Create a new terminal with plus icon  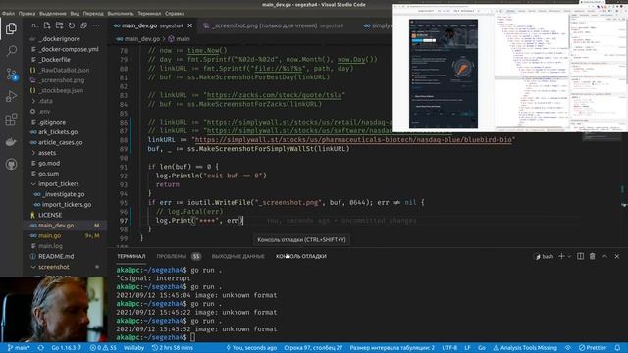(561, 256)
